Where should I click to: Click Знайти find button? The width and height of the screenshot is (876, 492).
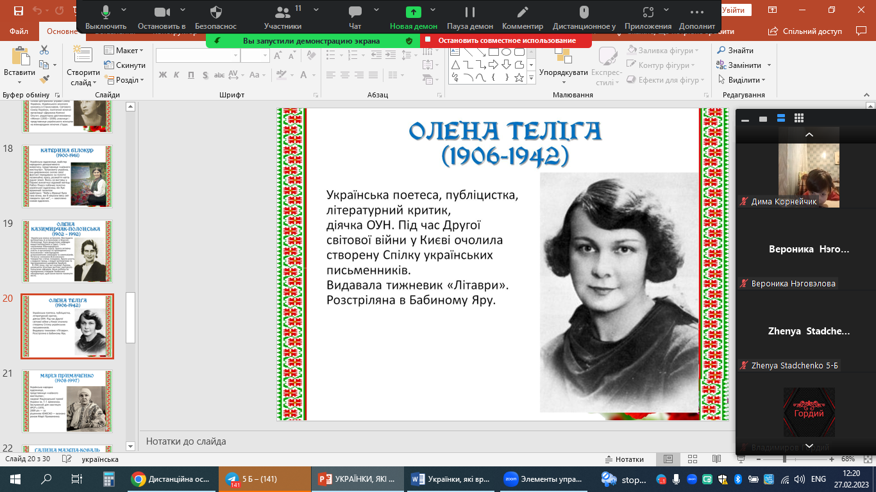(x=735, y=51)
